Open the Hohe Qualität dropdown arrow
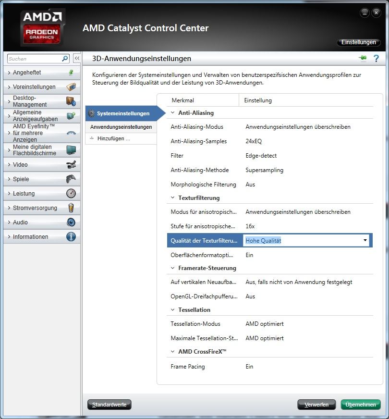The width and height of the screenshot is (389, 419). [365, 240]
